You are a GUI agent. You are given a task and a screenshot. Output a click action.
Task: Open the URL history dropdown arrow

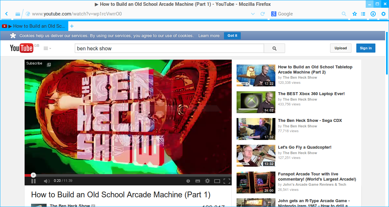[x=253, y=14]
